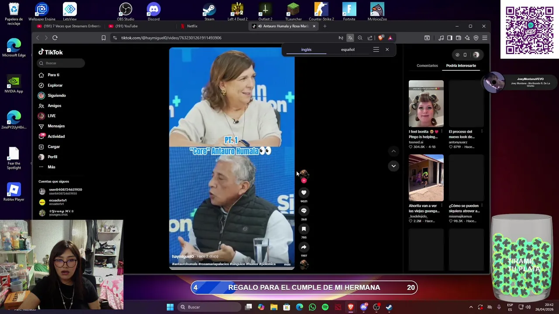Click the TikTok URL address bar
This screenshot has height=314, width=559.
[x=223, y=38]
